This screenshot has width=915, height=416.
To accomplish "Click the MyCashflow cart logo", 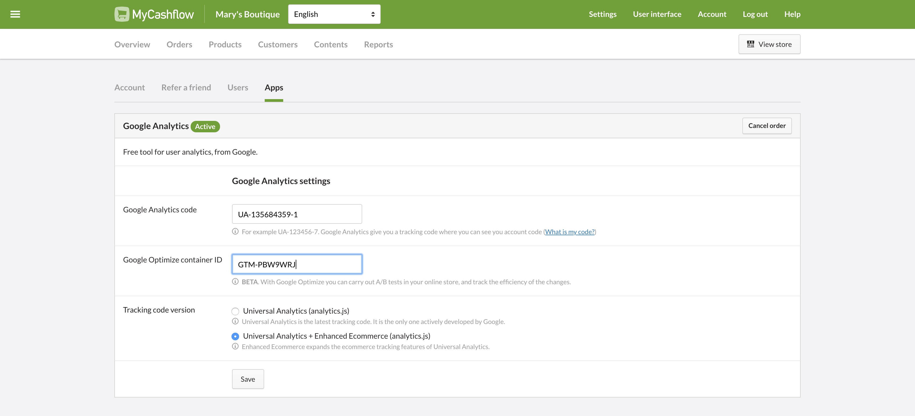I will [x=121, y=14].
